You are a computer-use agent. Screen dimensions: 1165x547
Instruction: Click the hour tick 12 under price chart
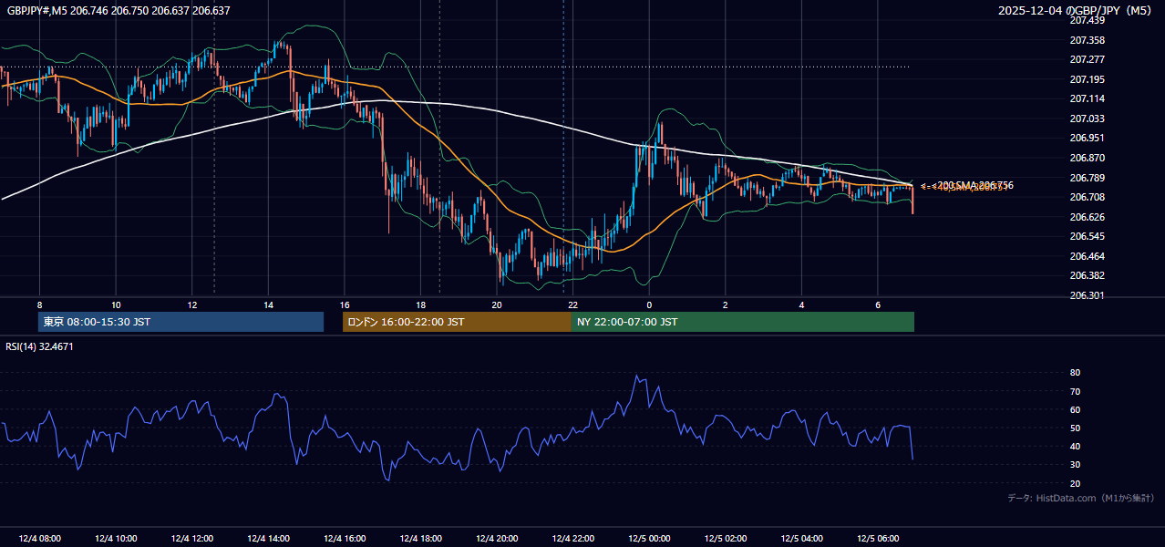click(192, 304)
